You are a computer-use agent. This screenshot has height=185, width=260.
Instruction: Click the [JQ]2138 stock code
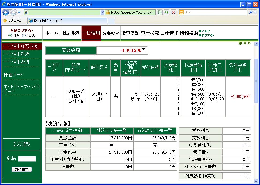pyautogui.click(x=76, y=101)
